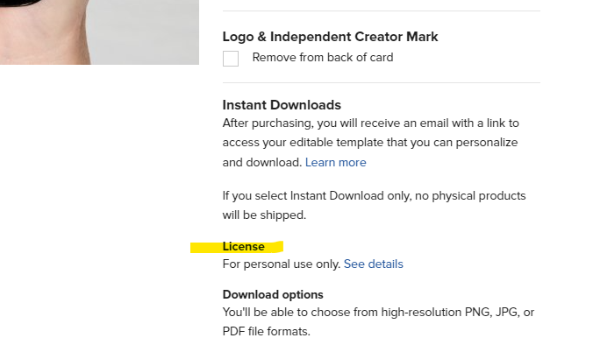This screenshot has height=345, width=593.
Task: Click the Download options heading
Action: point(273,294)
